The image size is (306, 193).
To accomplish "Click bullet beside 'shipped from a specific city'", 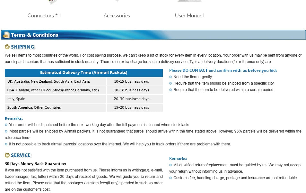I will pos(170,83).
